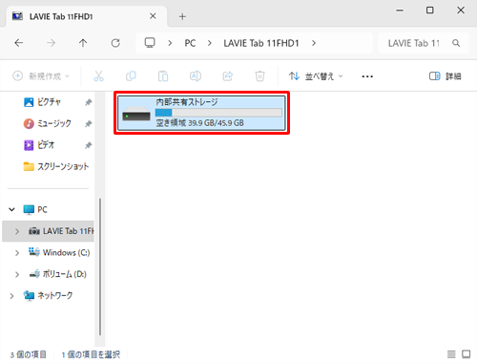Image resolution: width=477 pixels, height=363 pixels.
Task: Switch to details list view in status bar
Action: pyautogui.click(x=451, y=354)
